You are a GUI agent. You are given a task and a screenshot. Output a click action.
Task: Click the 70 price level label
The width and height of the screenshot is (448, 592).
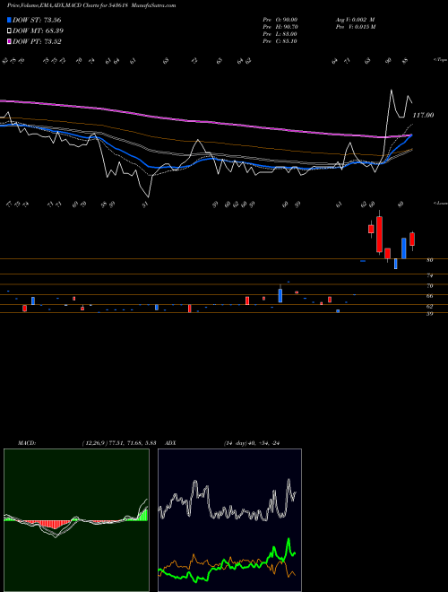[429, 286]
